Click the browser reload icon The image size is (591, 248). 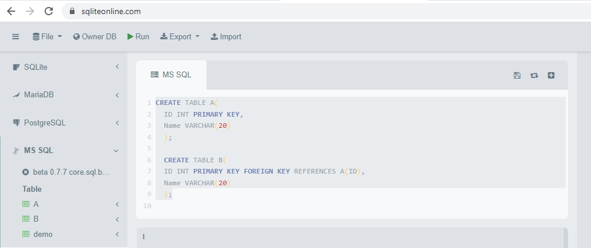pos(49,11)
